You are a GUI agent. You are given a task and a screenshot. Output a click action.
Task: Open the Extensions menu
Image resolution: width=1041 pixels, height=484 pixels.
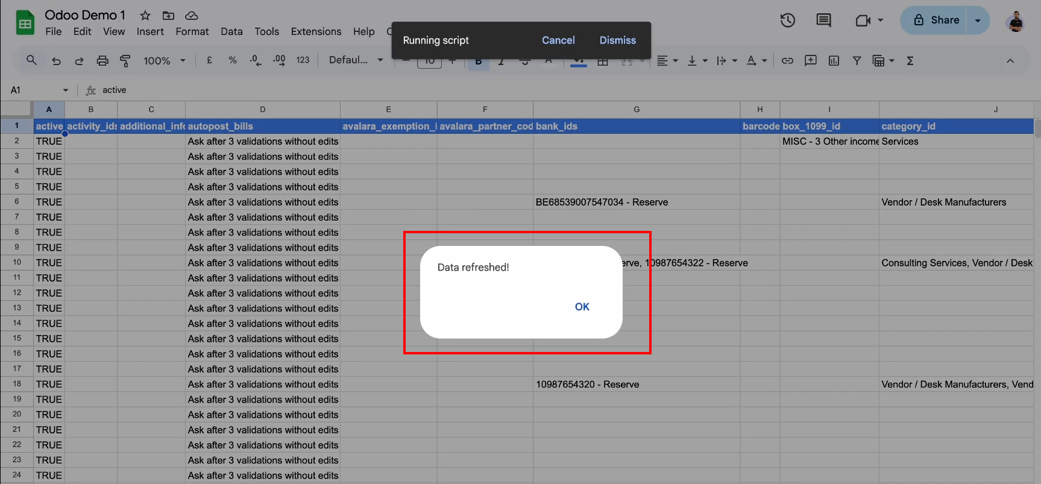click(x=316, y=31)
